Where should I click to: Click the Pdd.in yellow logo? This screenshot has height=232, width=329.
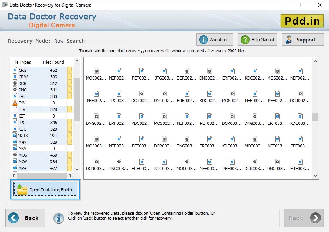(302, 21)
